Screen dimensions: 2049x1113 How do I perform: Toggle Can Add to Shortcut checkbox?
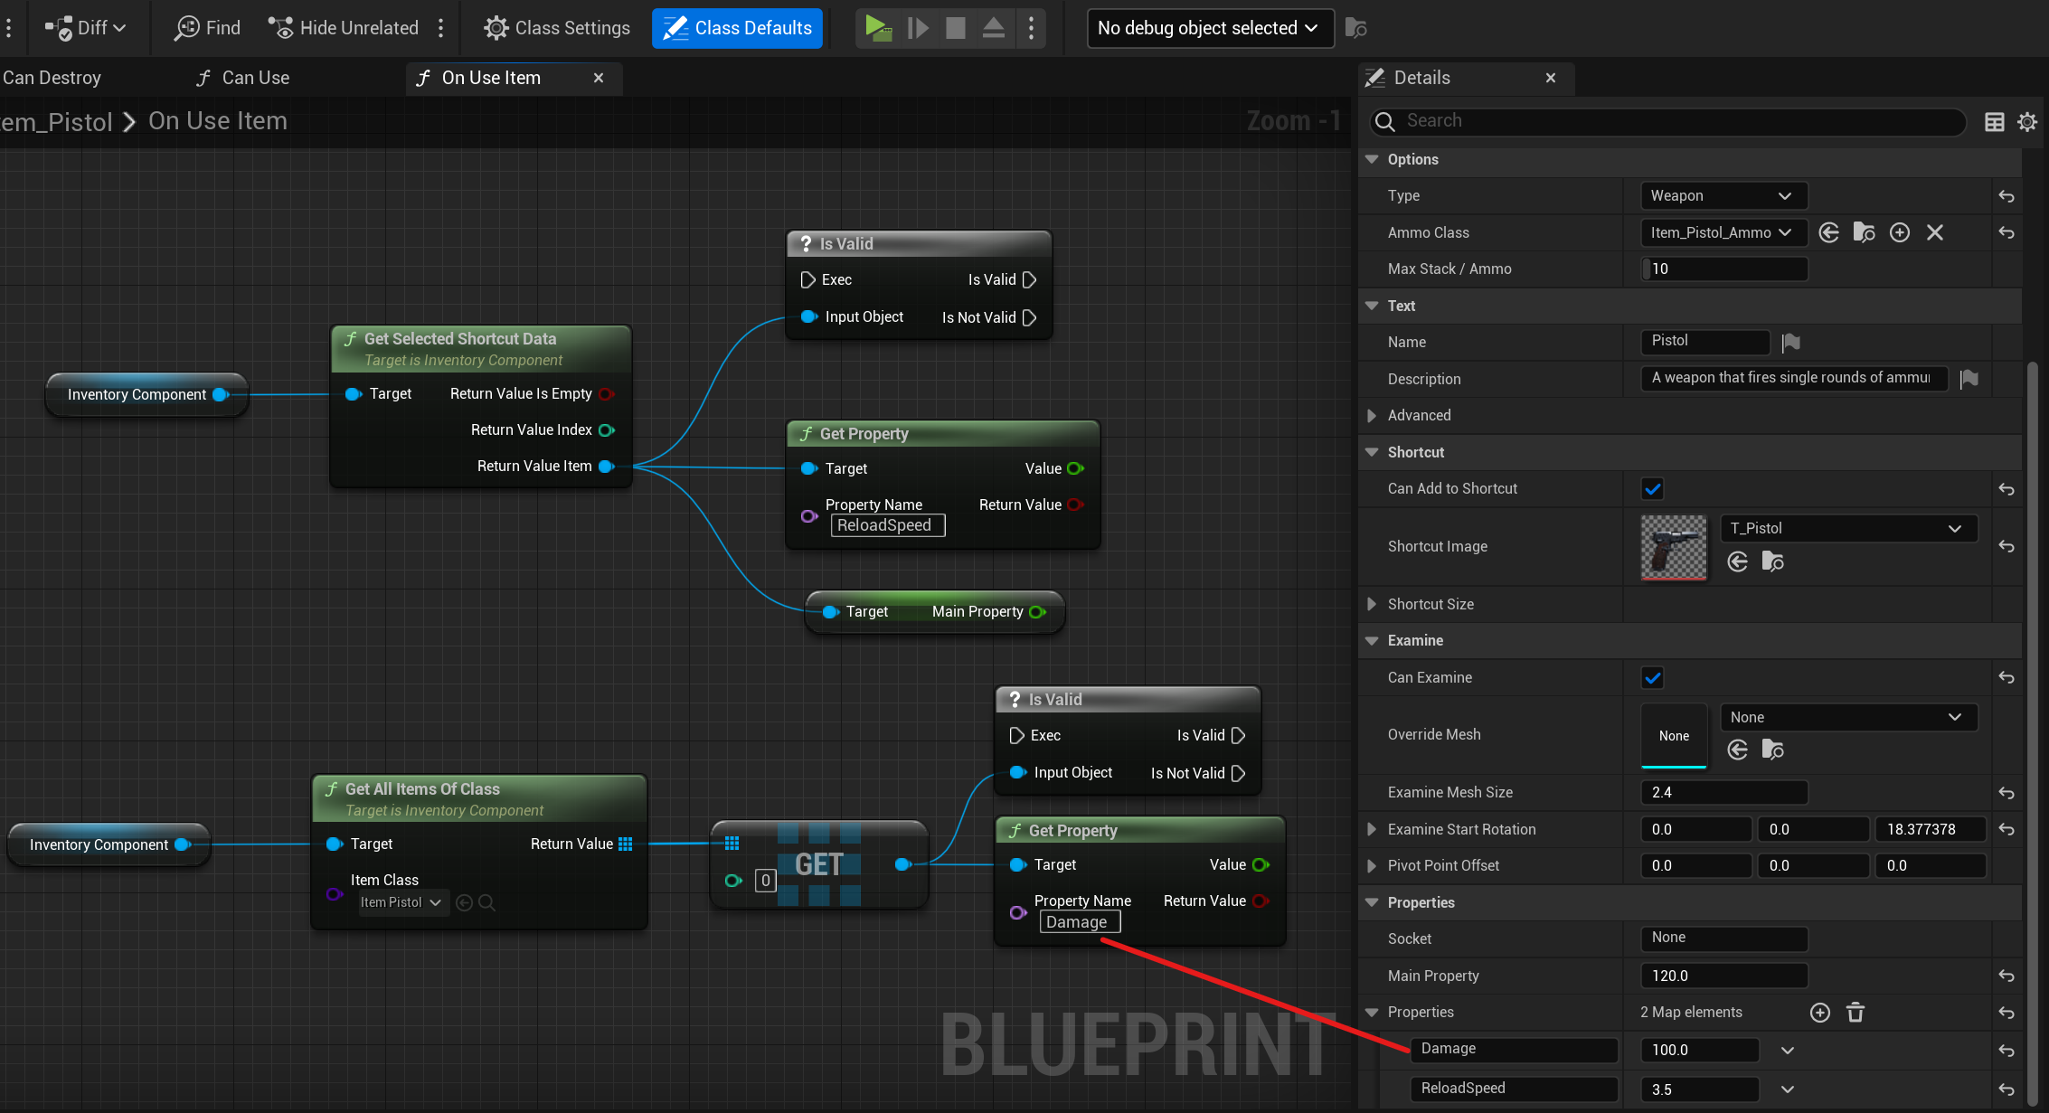(x=1652, y=489)
